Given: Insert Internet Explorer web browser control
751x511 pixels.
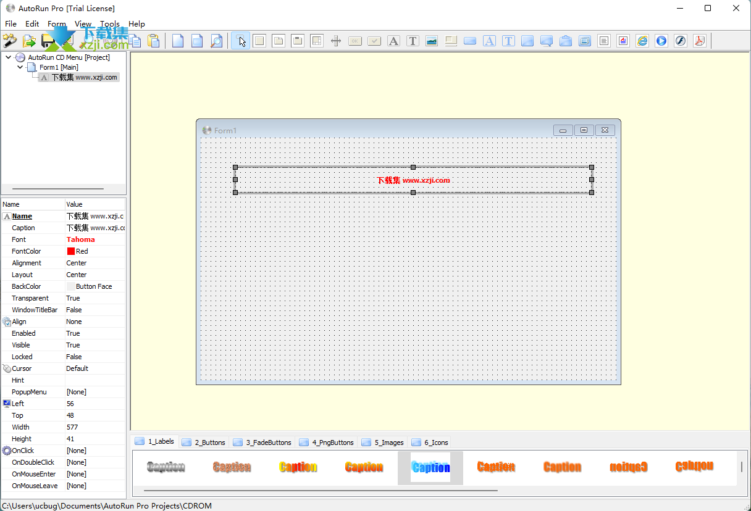Looking at the screenshot, I should point(642,41).
